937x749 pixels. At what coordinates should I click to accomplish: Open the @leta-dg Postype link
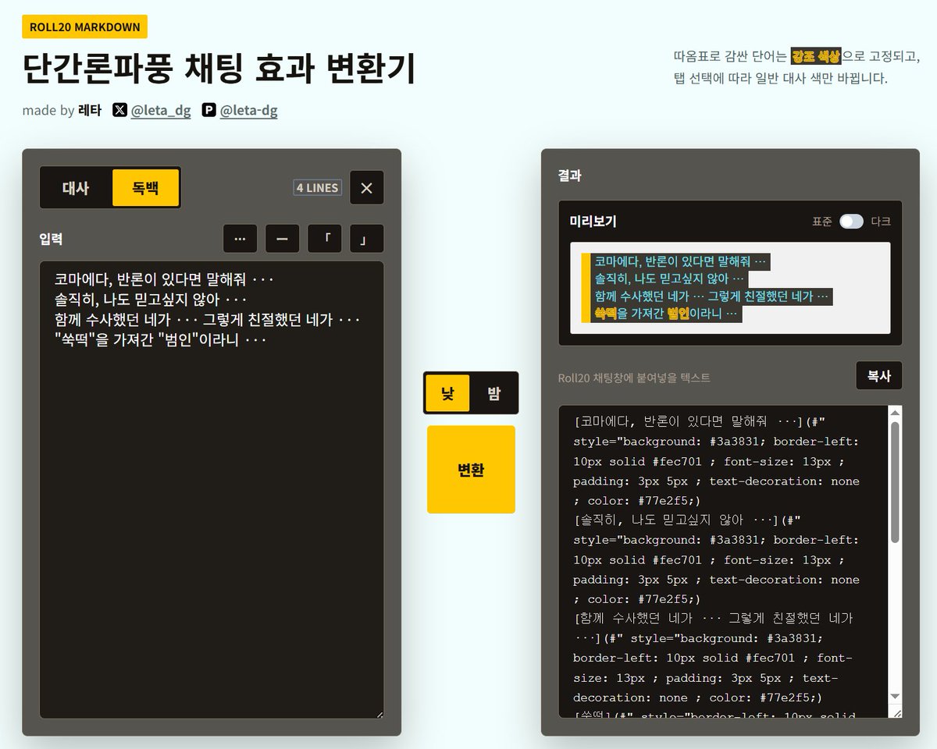click(x=248, y=110)
